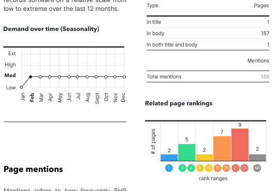Click the green rank 4 badge
The image size is (275, 191).
[x=191, y=168]
